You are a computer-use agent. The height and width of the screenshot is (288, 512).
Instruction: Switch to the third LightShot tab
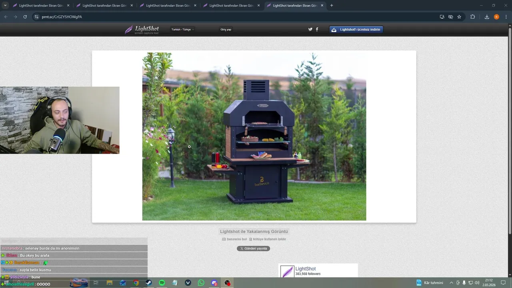168,6
